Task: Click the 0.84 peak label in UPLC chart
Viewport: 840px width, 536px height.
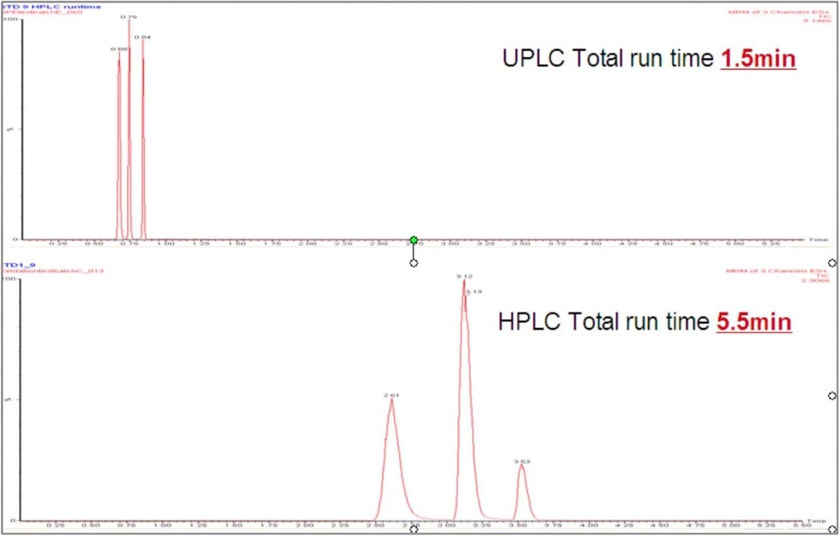Action: pyautogui.click(x=143, y=37)
